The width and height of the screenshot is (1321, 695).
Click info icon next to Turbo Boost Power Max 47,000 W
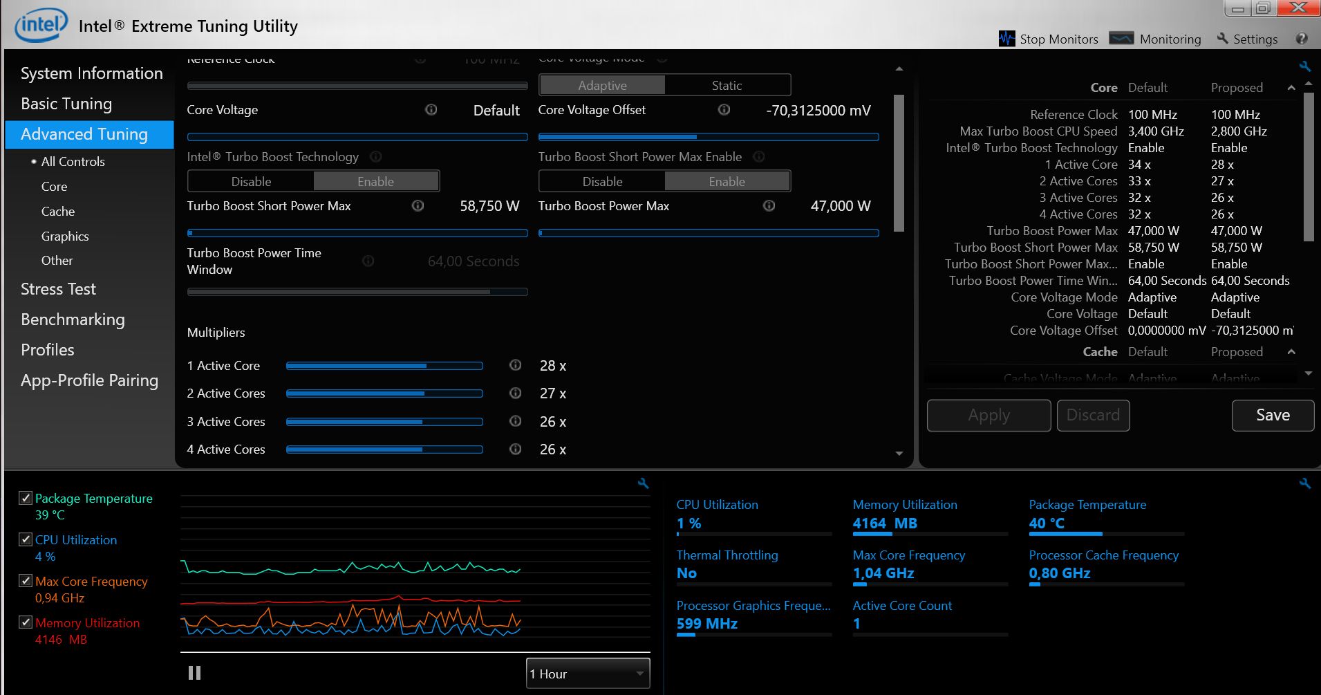point(769,205)
